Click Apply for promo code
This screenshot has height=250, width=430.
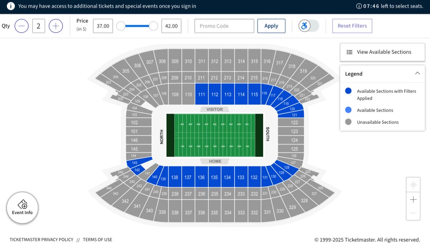[x=271, y=26]
